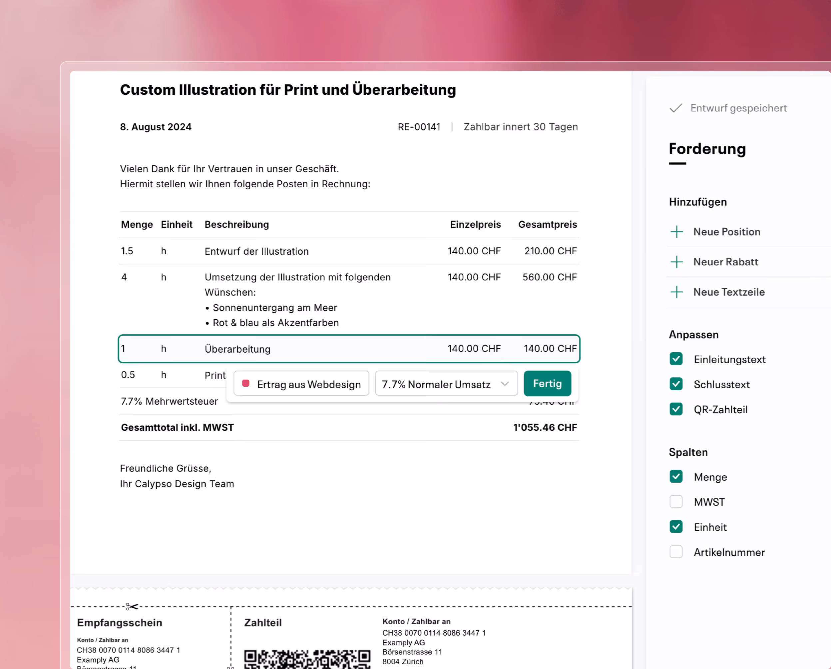Image resolution: width=831 pixels, height=669 pixels.
Task: Click the date 8. August 2024
Action: click(x=156, y=127)
